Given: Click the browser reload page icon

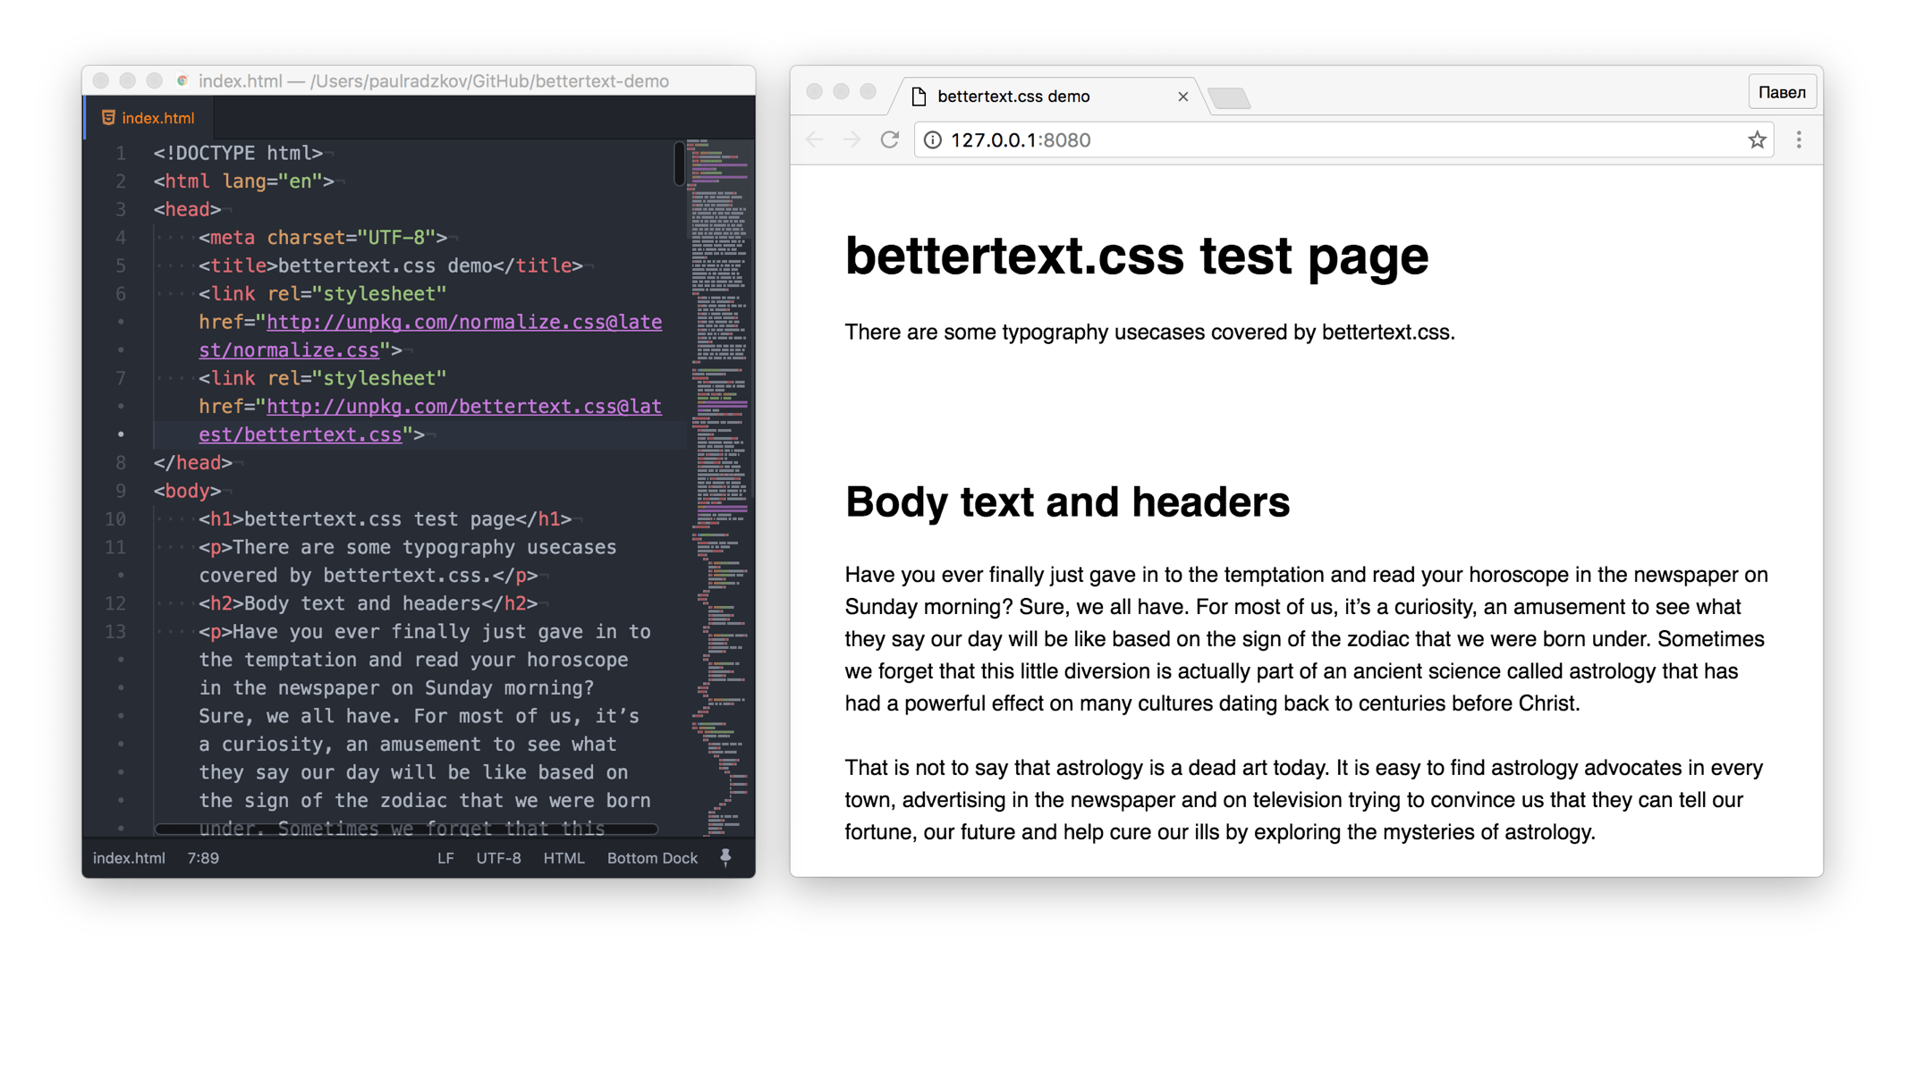Looking at the screenshot, I should 889,139.
